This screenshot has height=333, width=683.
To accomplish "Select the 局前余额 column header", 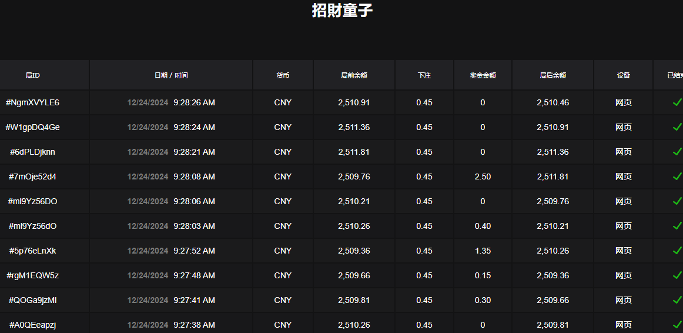I will (x=354, y=75).
